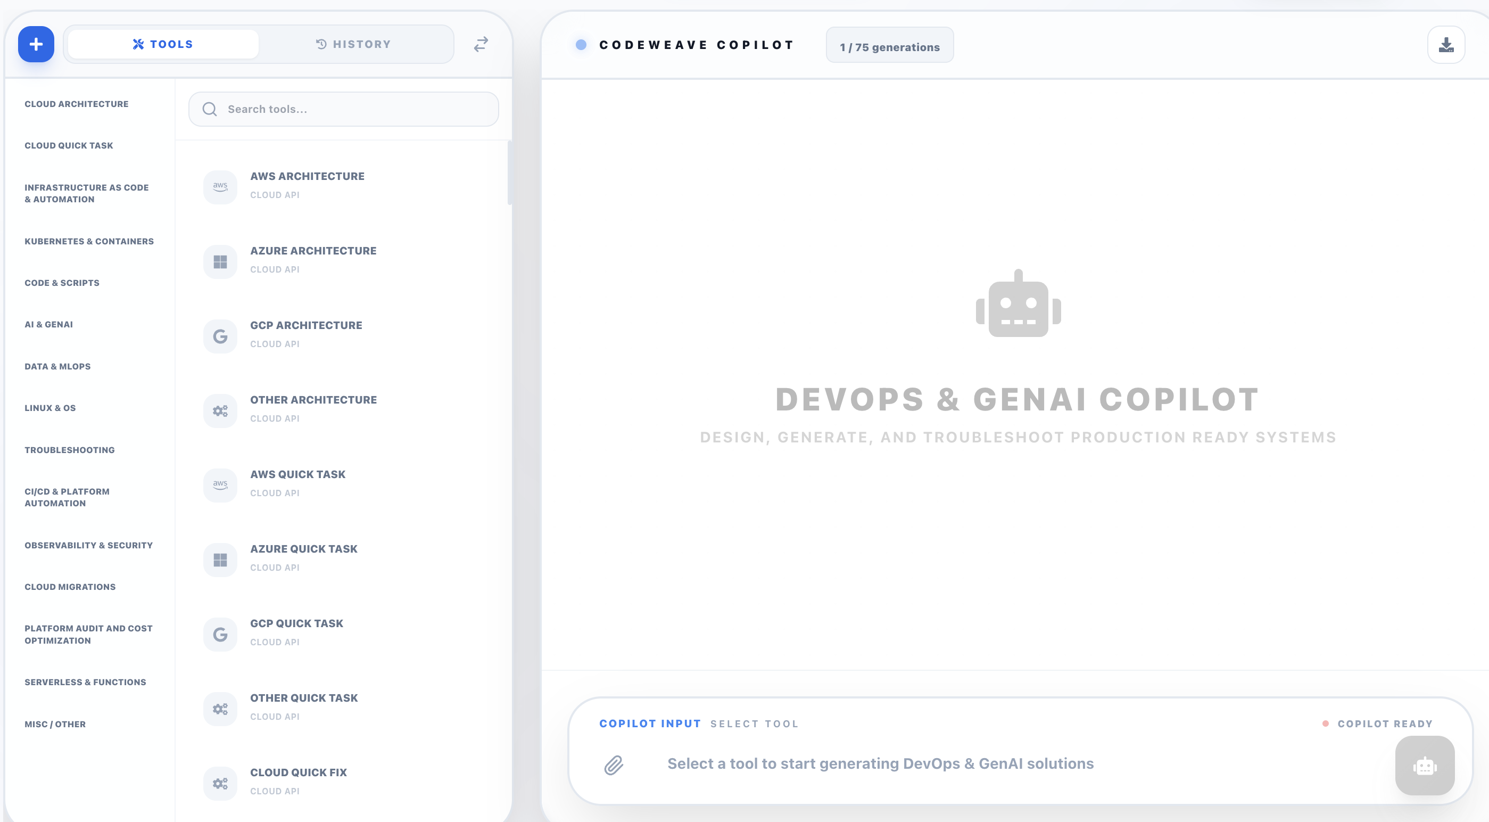Select the AWS Architecture cloud API tool
The width and height of the screenshot is (1489, 822).
308,184
